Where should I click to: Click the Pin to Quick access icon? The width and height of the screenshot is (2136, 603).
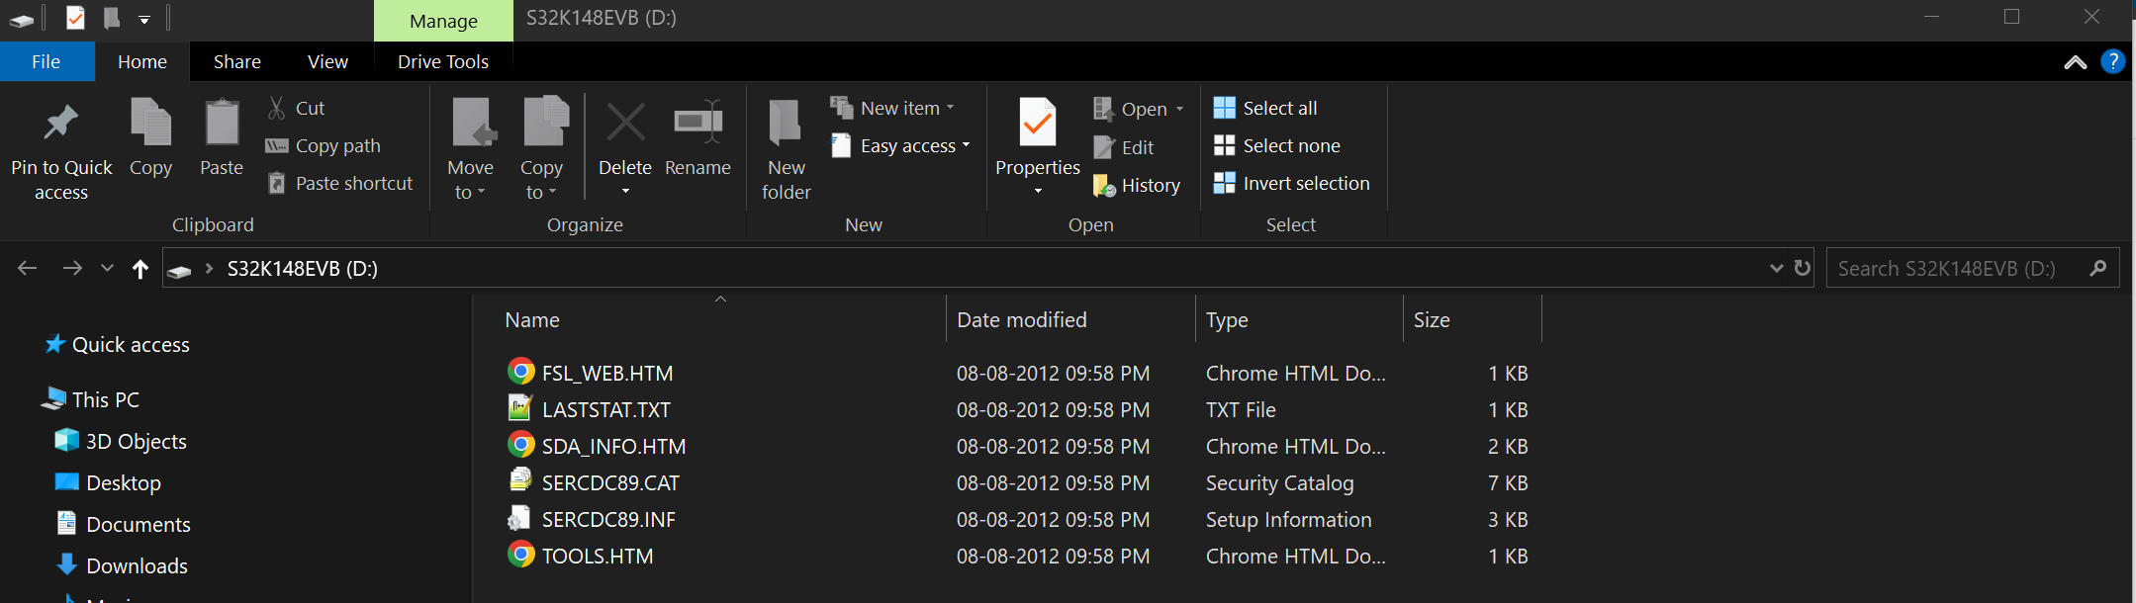point(60,124)
